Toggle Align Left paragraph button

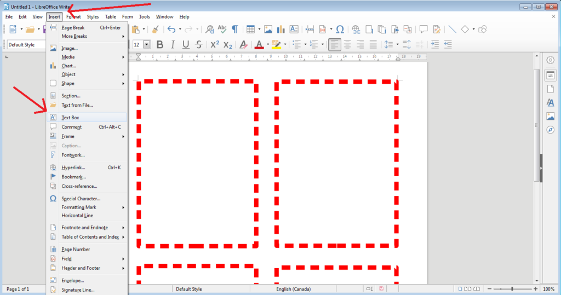point(334,44)
